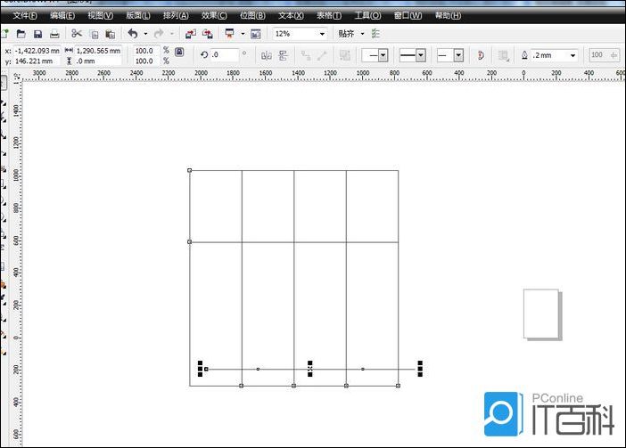Screen dimensions: 626x448
Task: Save the document with floppy icon
Action: [x=37, y=34]
